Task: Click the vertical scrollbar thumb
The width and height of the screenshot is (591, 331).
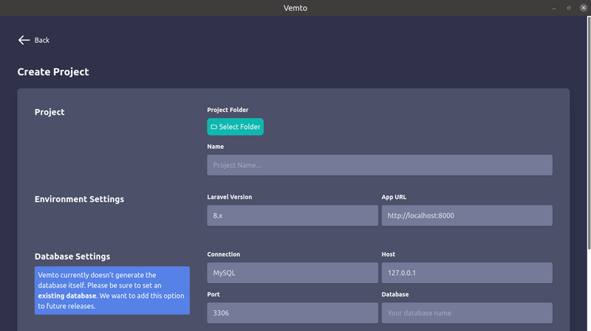Action: [x=589, y=133]
